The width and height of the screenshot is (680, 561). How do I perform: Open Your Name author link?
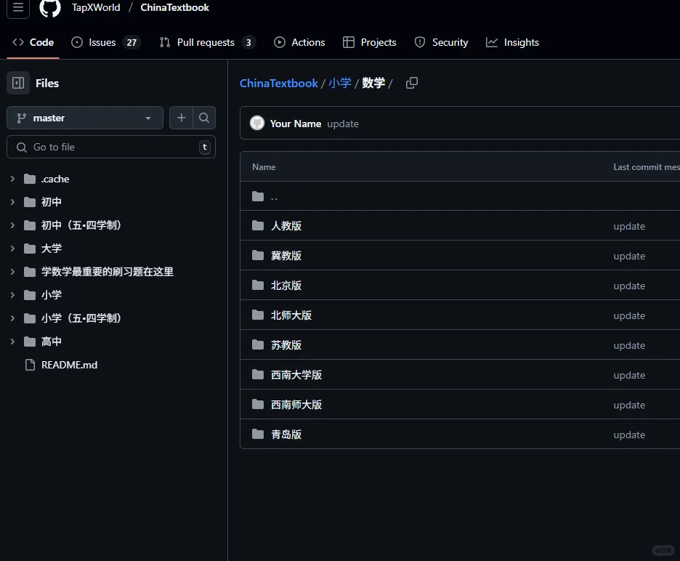tap(296, 124)
